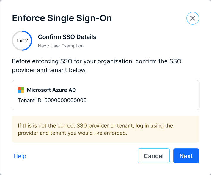Click the Confirm SSO Details step heading
The height and width of the screenshot is (175, 211).
point(67,37)
